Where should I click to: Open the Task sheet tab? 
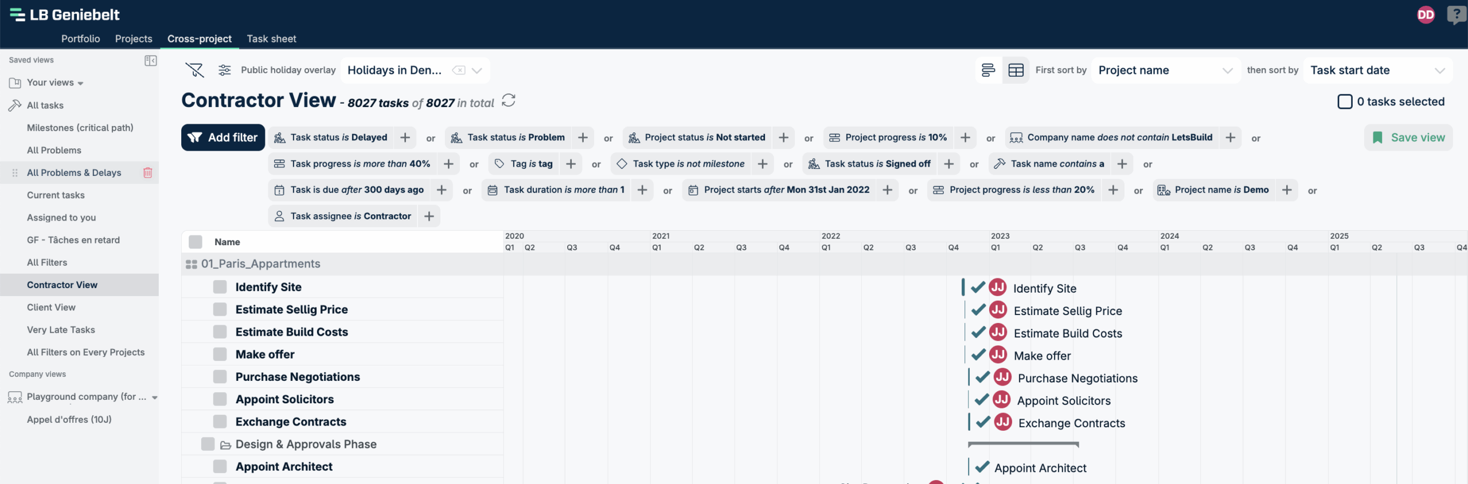point(271,38)
